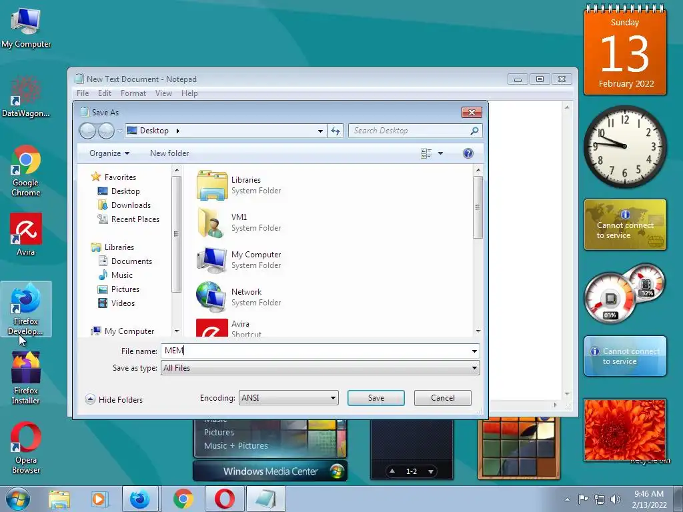Select My Computer in navigation pane
Viewport: 683px width, 512px height.
[123, 331]
